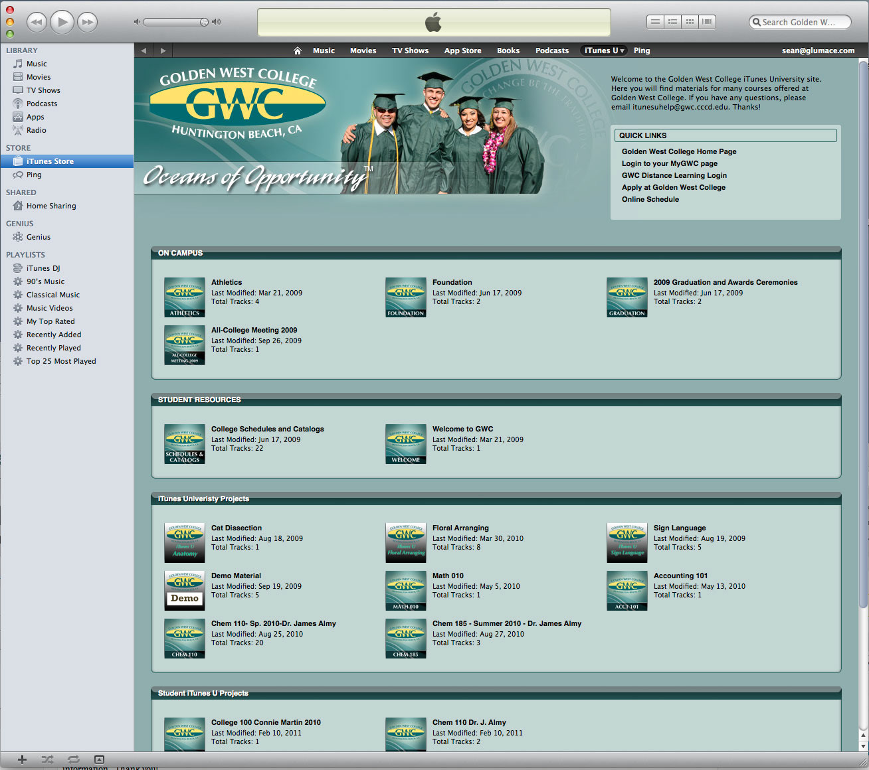The height and width of the screenshot is (770, 869).
Task: Open Apply at Golden West College link
Action: [674, 187]
